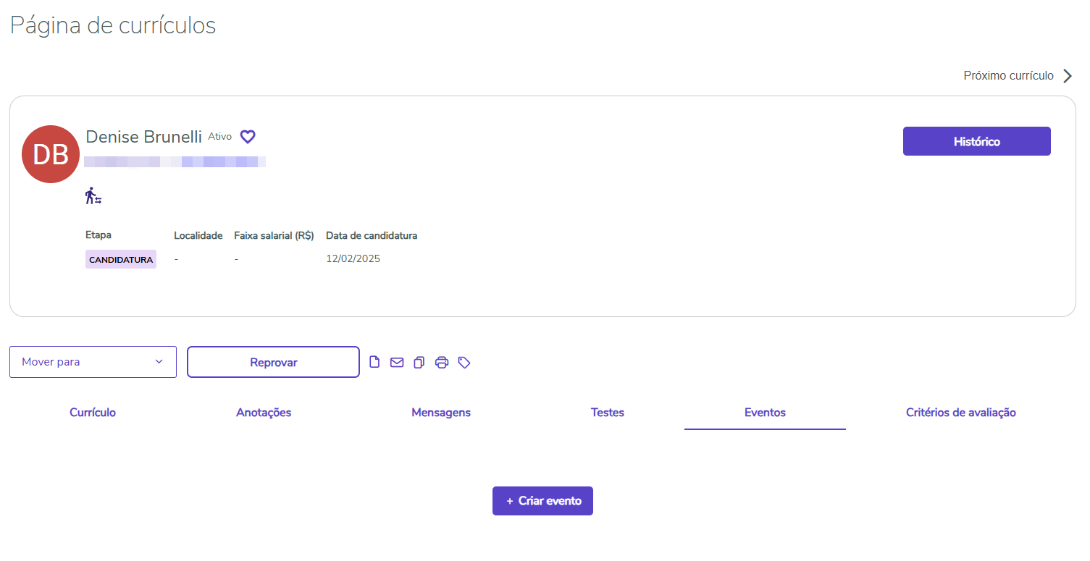Click the envelope email icon
The height and width of the screenshot is (561, 1090).
[397, 362]
